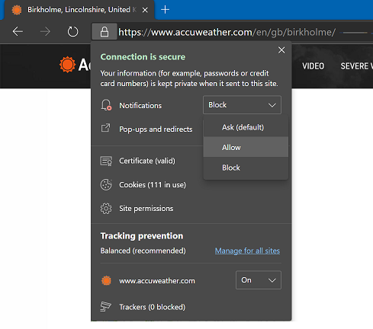Choose Block in the dropdown list
This screenshot has width=373, height=329.
(246, 168)
